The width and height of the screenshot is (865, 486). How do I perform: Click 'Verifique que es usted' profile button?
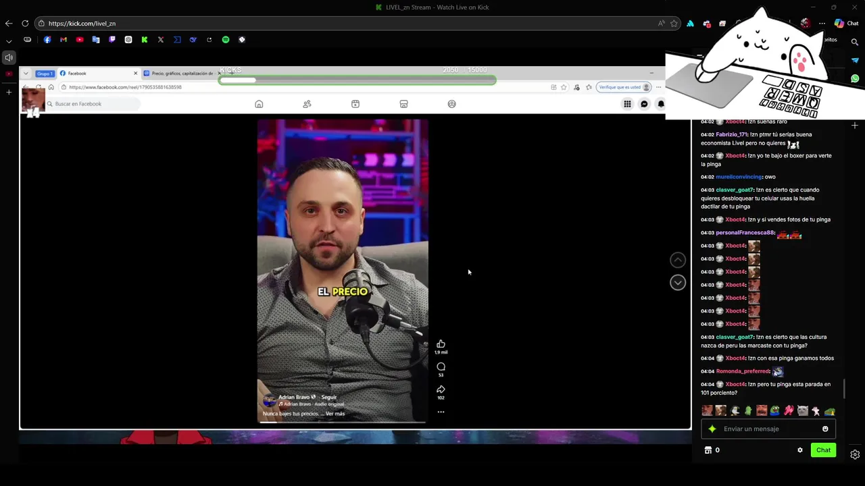pyautogui.click(x=623, y=87)
